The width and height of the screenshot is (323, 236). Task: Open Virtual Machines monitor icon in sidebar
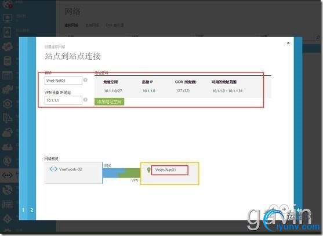click(x=8, y=18)
